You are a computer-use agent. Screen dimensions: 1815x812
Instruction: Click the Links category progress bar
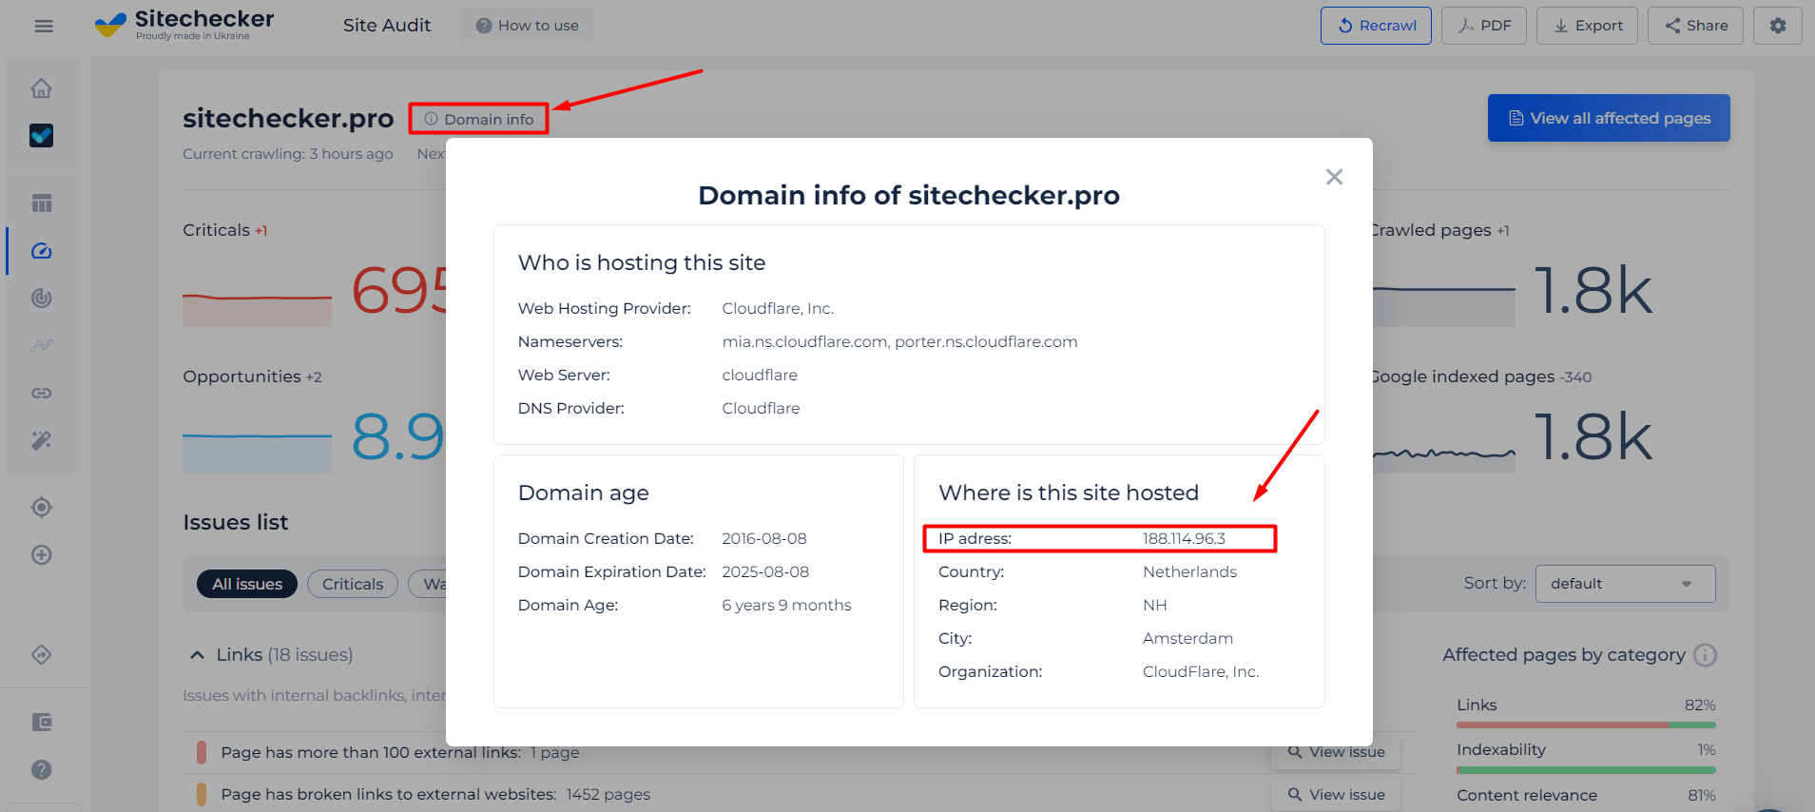click(x=1586, y=725)
